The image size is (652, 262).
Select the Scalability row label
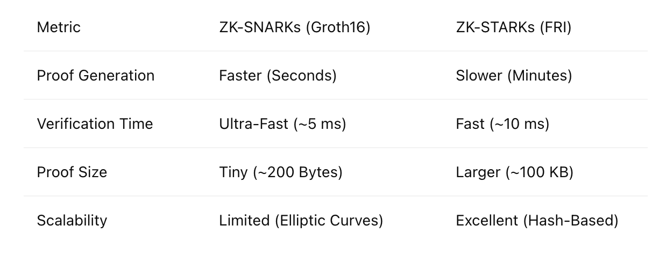[72, 221]
